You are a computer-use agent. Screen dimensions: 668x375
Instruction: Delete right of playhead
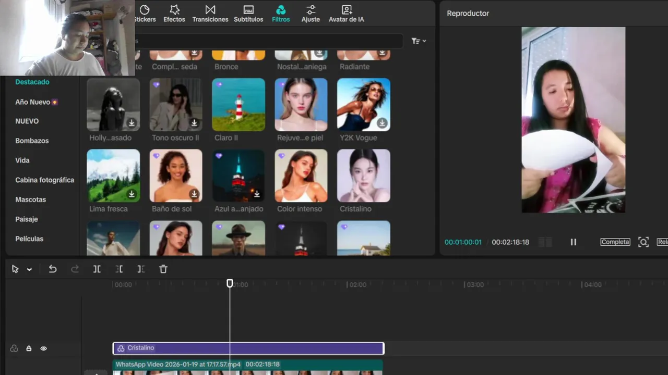tap(141, 269)
